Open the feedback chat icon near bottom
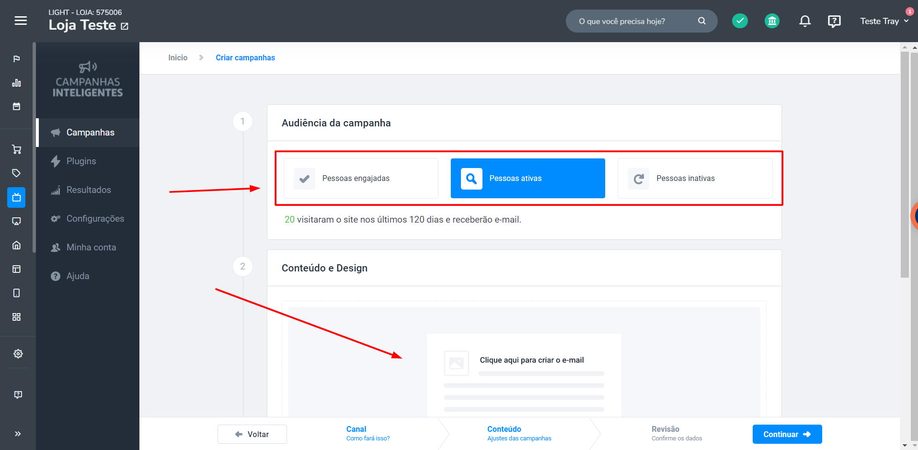The height and width of the screenshot is (450, 918). coord(18,395)
